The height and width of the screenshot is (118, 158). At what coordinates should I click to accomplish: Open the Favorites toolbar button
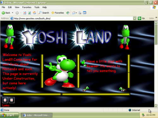pyautogui.click(x=58, y=13)
